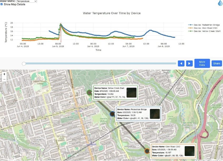Toggle Pedestrian Bridge series in legend

pos(206,25)
